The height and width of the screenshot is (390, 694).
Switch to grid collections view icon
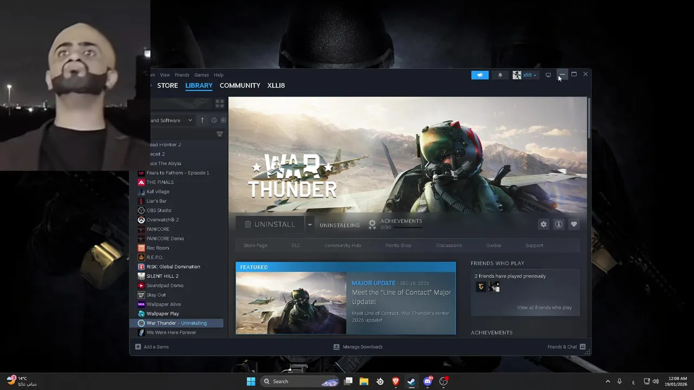[x=220, y=103]
